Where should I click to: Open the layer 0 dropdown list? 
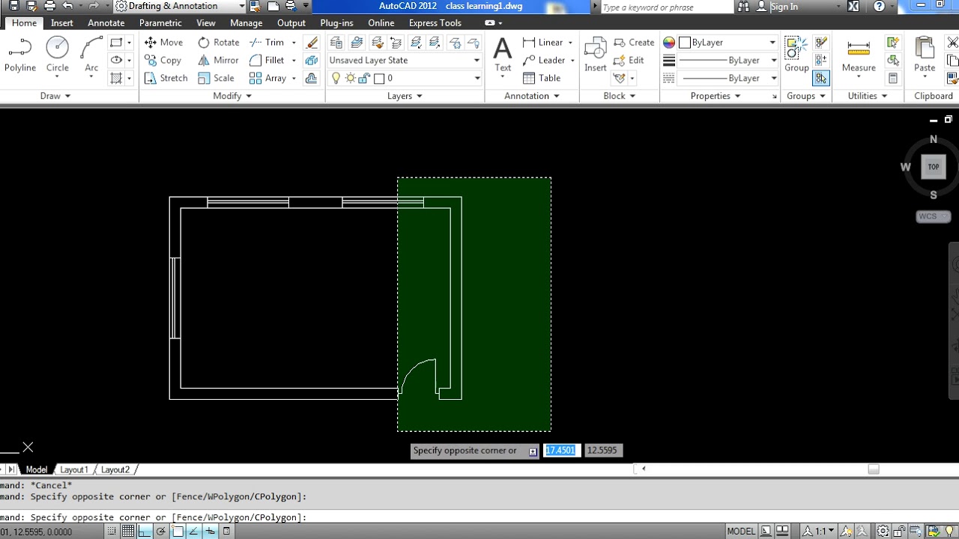point(405,78)
